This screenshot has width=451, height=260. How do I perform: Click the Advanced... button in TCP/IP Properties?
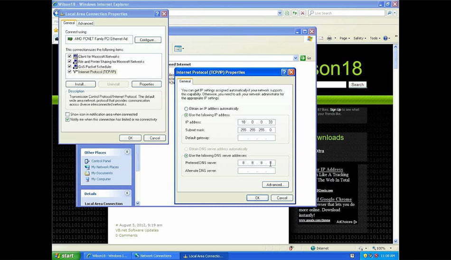click(275, 185)
